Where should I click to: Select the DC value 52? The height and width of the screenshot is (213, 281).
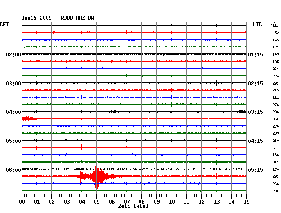pos(277,33)
